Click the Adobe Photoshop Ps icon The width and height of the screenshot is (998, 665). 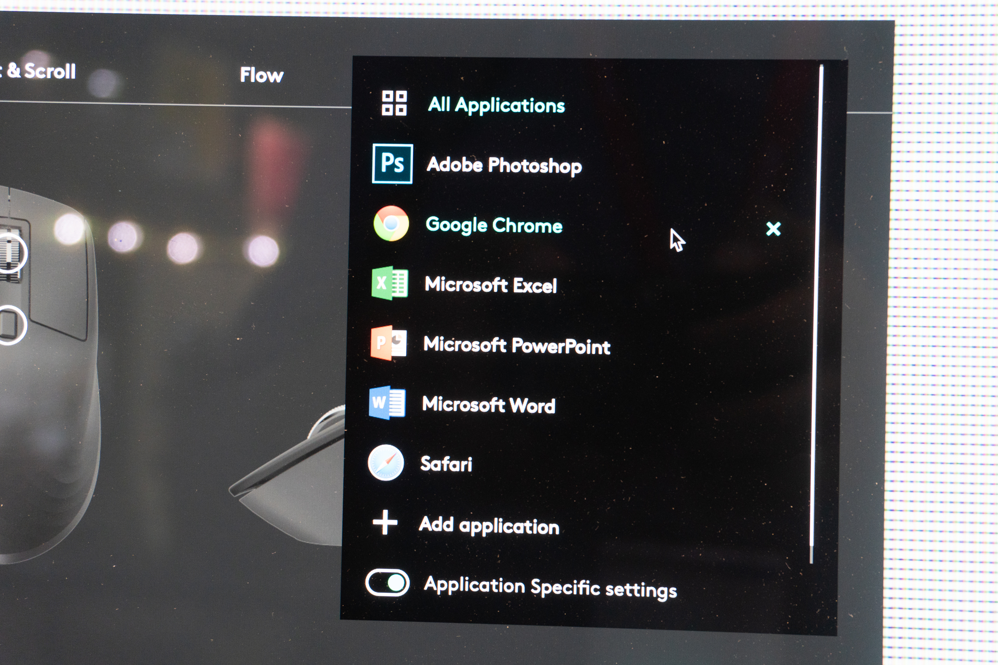click(x=392, y=164)
